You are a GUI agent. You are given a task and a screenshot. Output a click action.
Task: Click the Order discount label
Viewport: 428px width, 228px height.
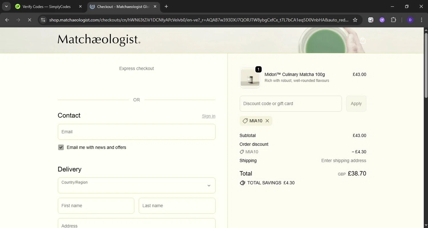click(254, 144)
